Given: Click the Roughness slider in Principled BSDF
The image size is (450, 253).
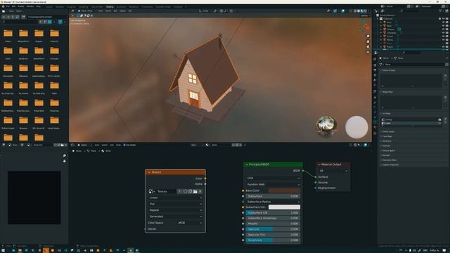Looking at the screenshot, I should (x=273, y=240).
